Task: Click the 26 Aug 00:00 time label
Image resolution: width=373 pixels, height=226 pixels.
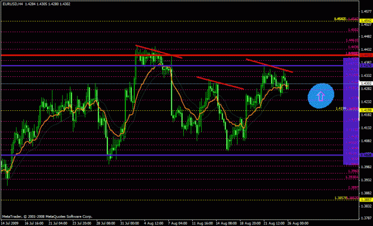Action: (x=297, y=224)
